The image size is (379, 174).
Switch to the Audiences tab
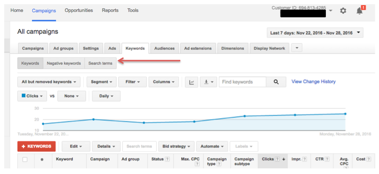coord(164,48)
